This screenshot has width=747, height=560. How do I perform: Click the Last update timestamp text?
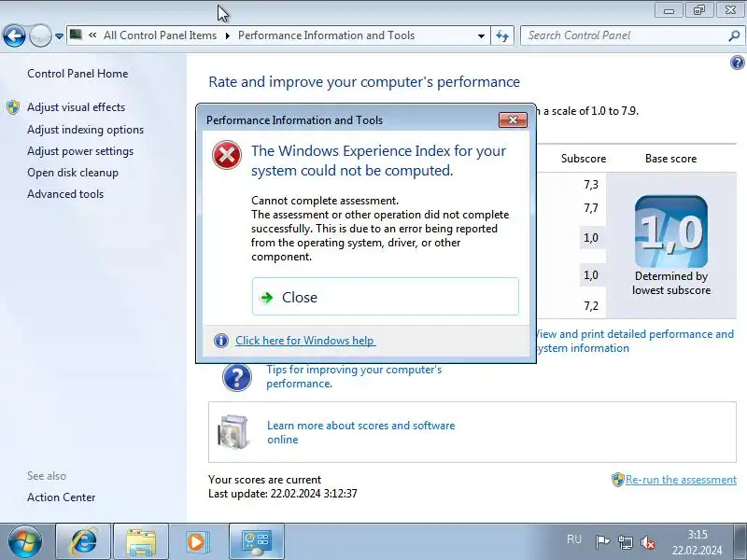point(283,494)
